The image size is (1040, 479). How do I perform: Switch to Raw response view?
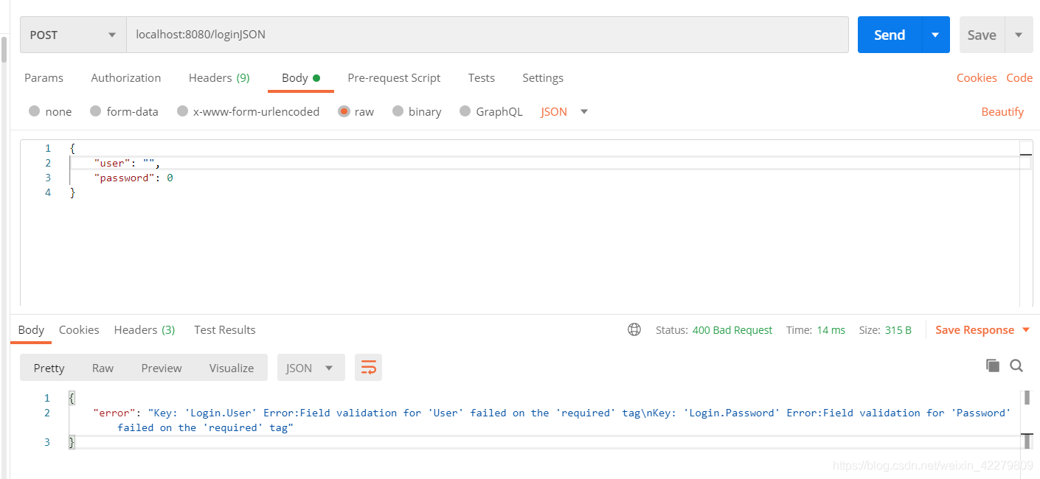pyautogui.click(x=103, y=368)
